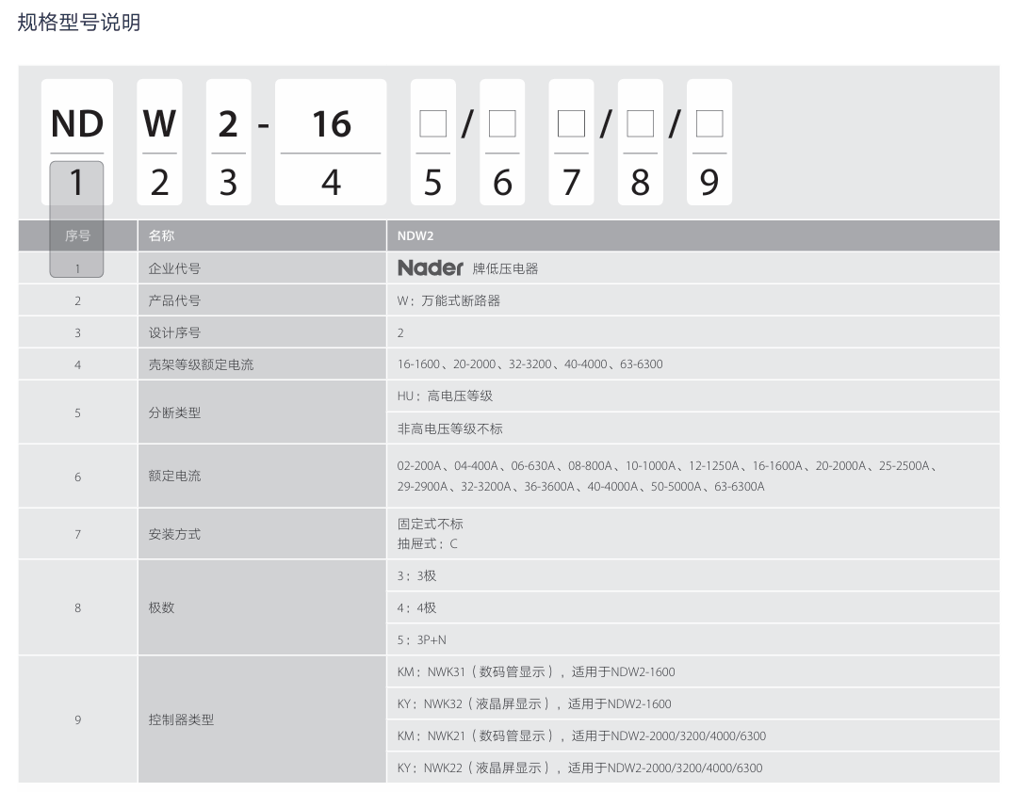This screenshot has height=792, width=1010.
Task: Click the KM：NWK21 controller entry
Action: tap(581, 736)
